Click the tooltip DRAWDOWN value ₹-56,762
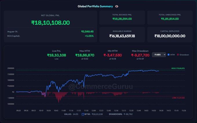This screenshot has height=123, width=197. tap(128, 114)
